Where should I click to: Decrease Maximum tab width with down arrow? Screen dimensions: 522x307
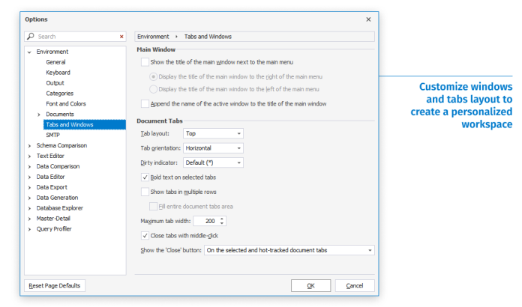tap(222, 223)
